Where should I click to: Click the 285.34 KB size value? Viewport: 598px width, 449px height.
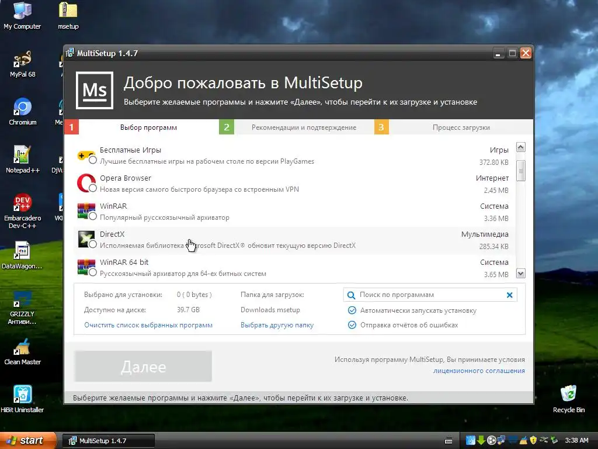494,246
